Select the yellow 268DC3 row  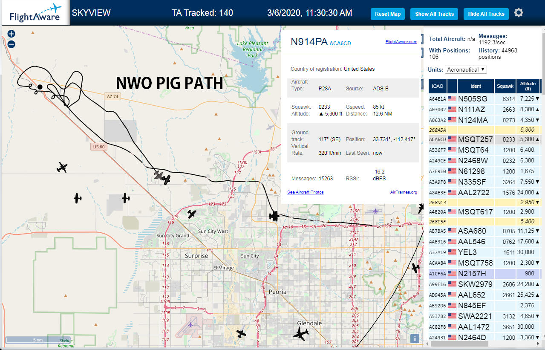pyautogui.click(x=484, y=202)
